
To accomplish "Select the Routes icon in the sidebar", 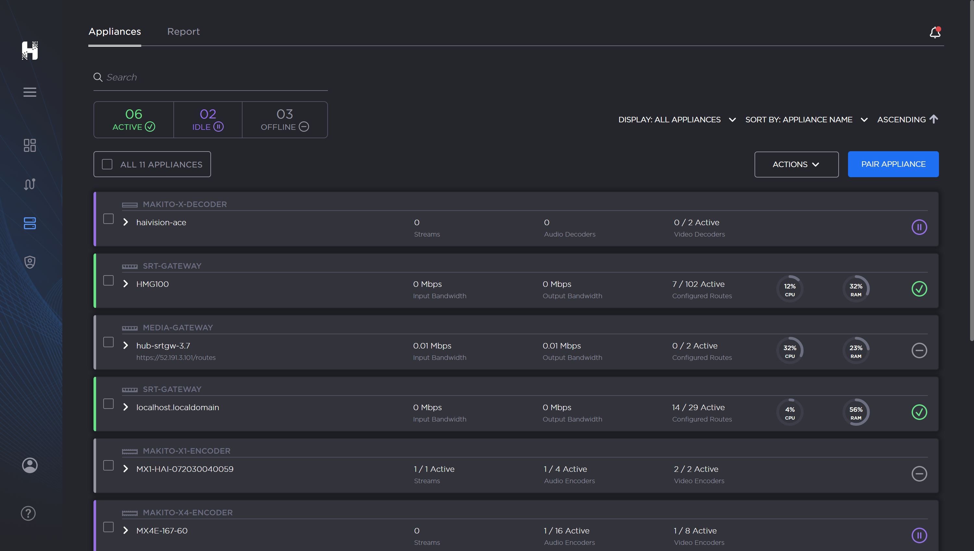I will (30, 184).
